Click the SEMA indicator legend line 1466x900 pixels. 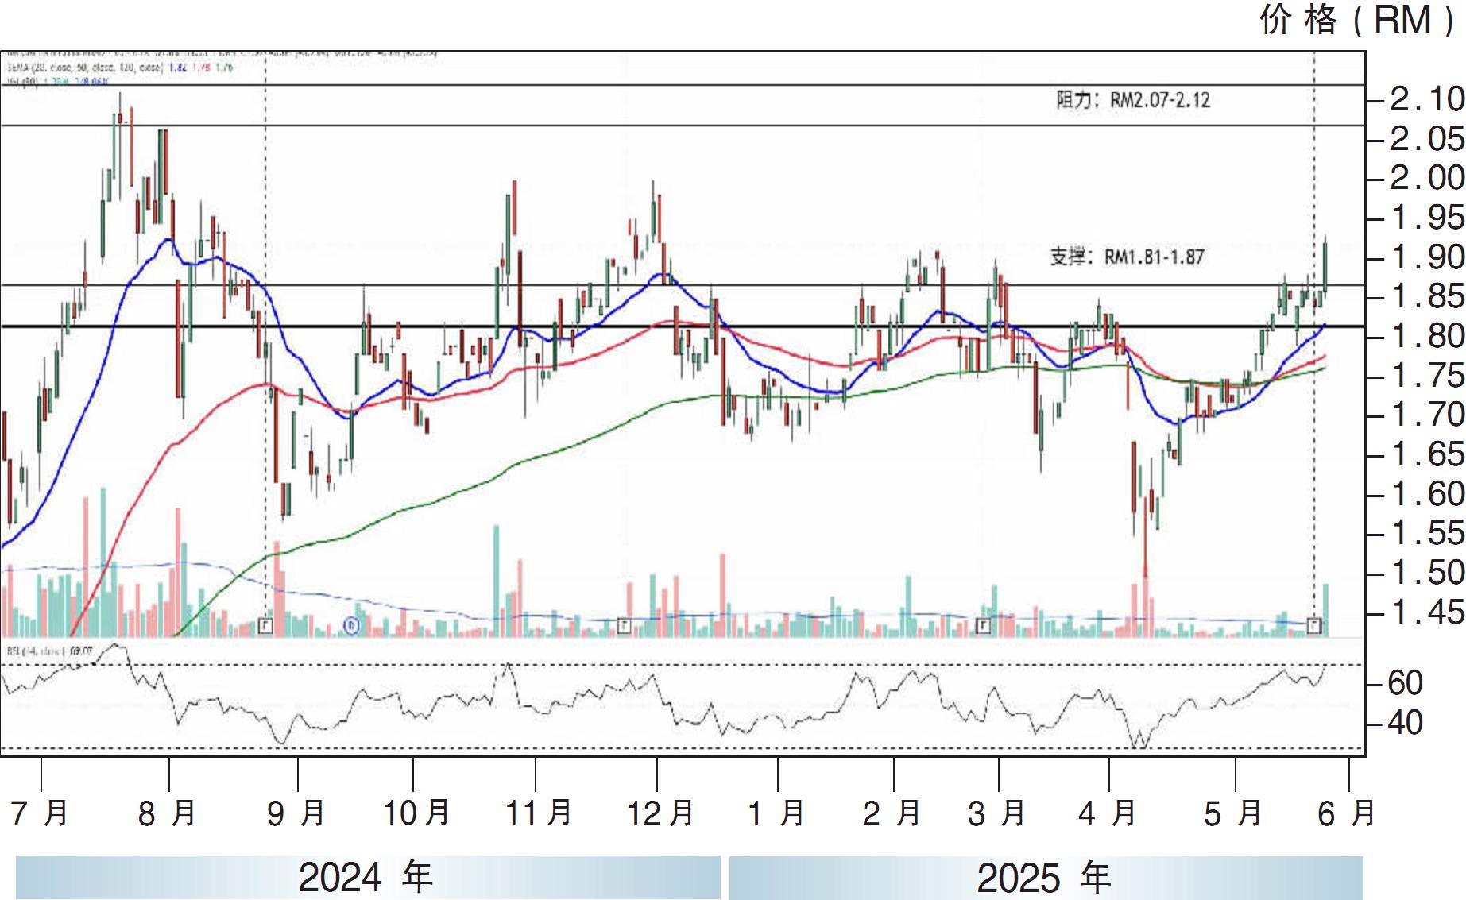(x=119, y=69)
